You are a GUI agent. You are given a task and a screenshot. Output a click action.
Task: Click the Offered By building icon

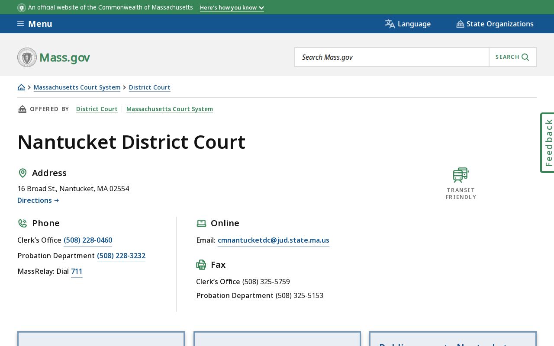click(x=22, y=109)
